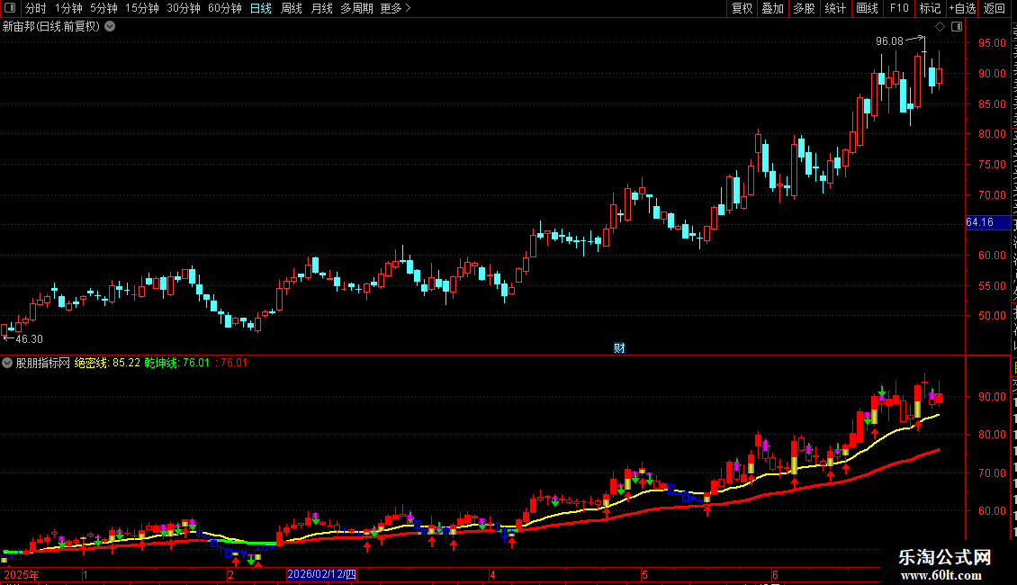Click the diamond icon in main chart corner
1017x585 pixels.
point(940,27)
